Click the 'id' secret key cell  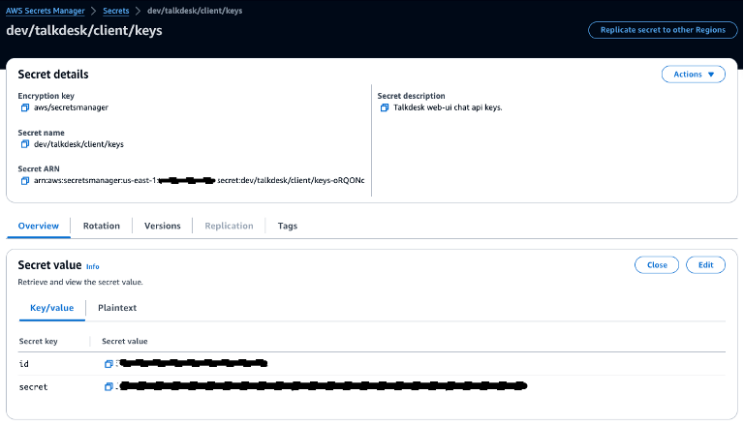tap(23, 364)
